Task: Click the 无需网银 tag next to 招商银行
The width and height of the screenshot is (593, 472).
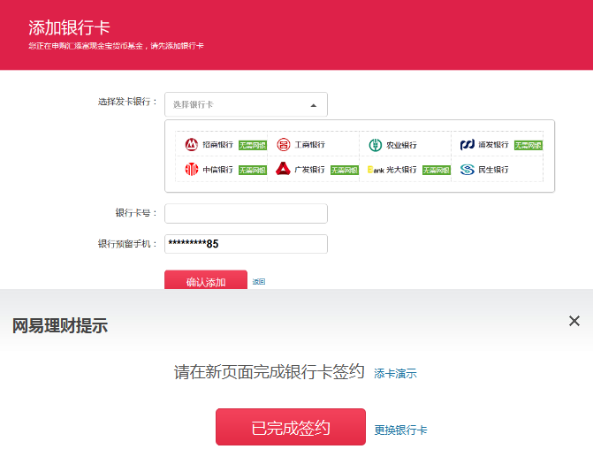Action: [x=252, y=145]
